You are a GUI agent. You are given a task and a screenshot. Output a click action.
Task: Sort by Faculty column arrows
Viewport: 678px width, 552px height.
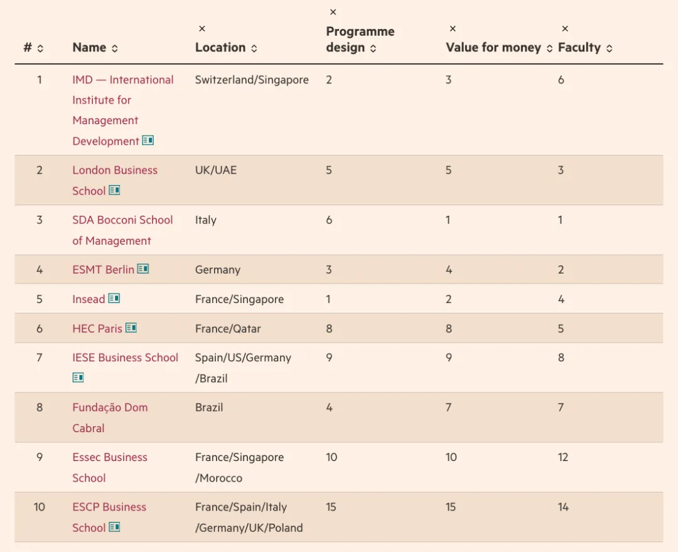click(x=609, y=48)
